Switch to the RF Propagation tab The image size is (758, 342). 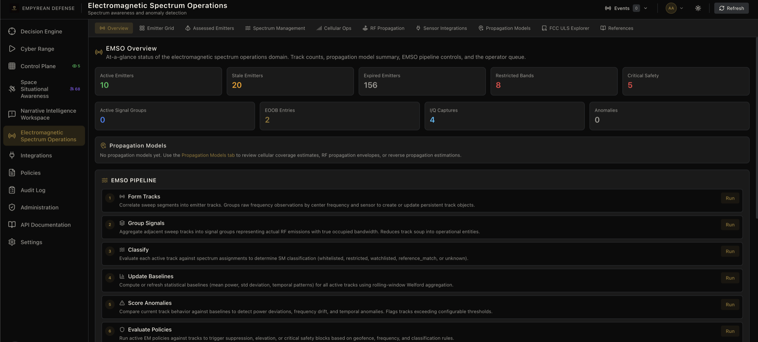point(383,28)
